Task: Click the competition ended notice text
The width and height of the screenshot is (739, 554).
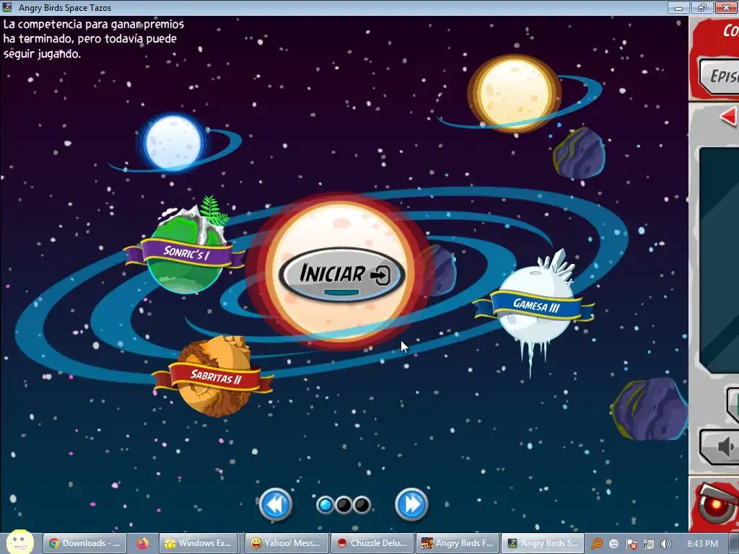Action: click(x=93, y=39)
